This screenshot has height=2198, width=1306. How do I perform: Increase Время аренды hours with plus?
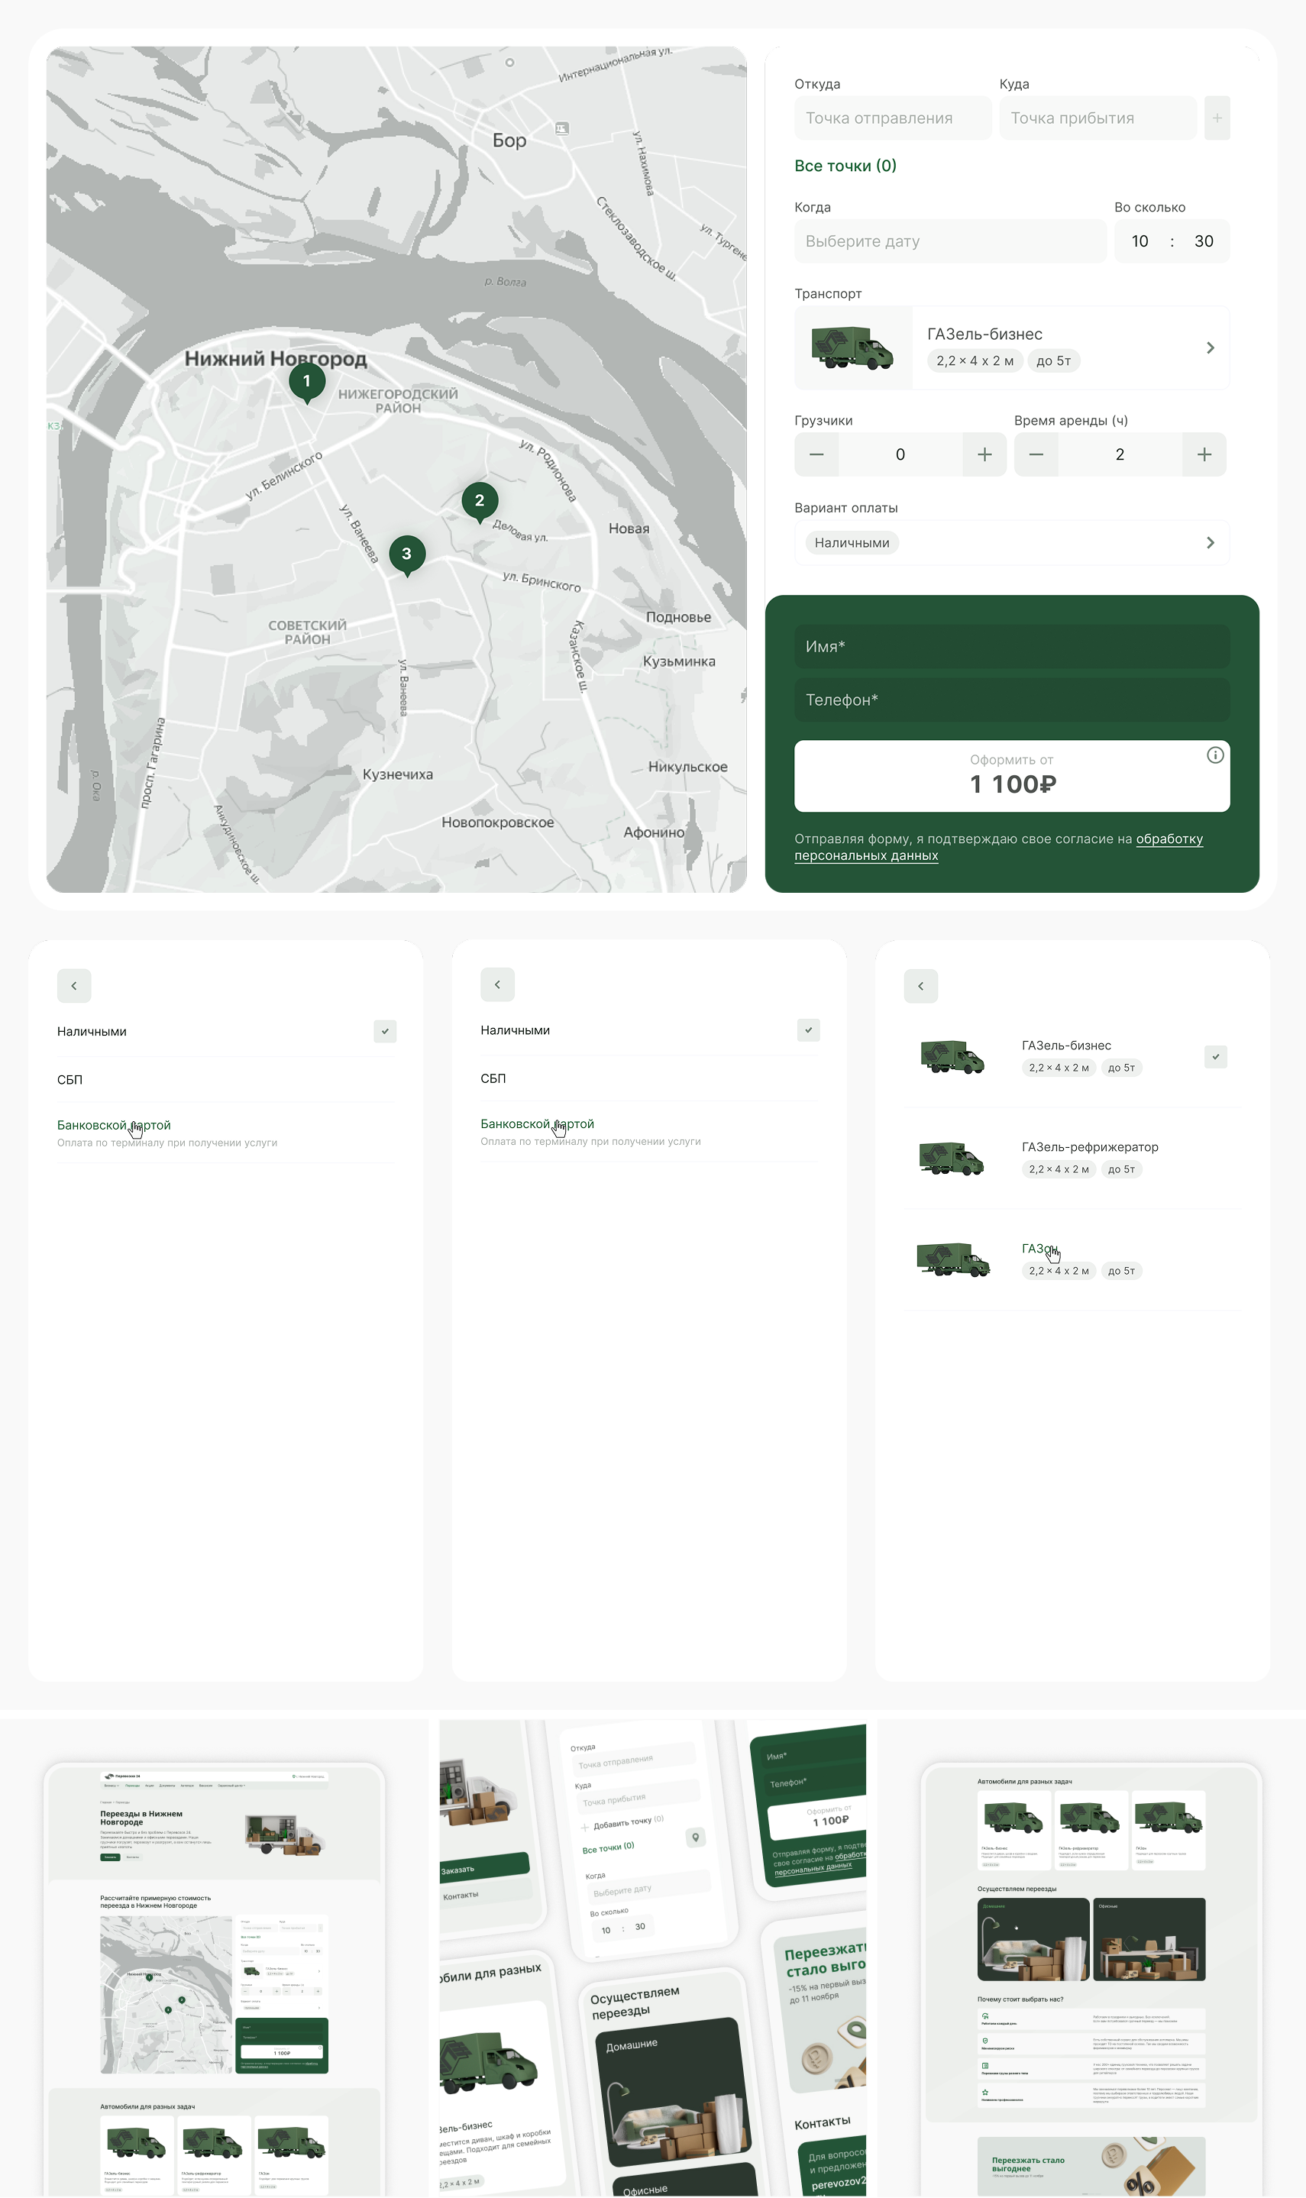pyautogui.click(x=1204, y=454)
